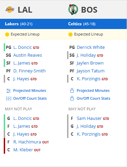
Task: Select D. Finney-Smith at power forward
Action: (30, 71)
